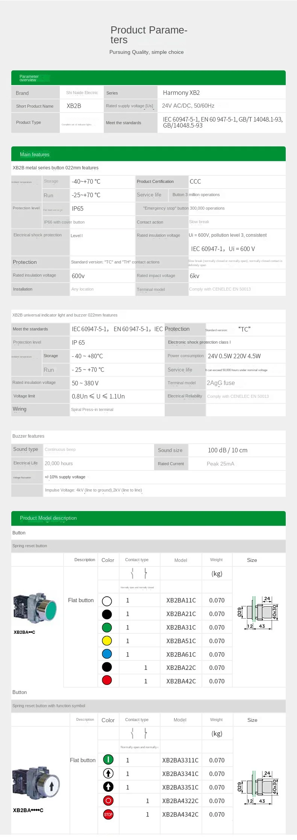
Task: Click the 2AgG fuse terminal model value
Action: pos(221,383)
